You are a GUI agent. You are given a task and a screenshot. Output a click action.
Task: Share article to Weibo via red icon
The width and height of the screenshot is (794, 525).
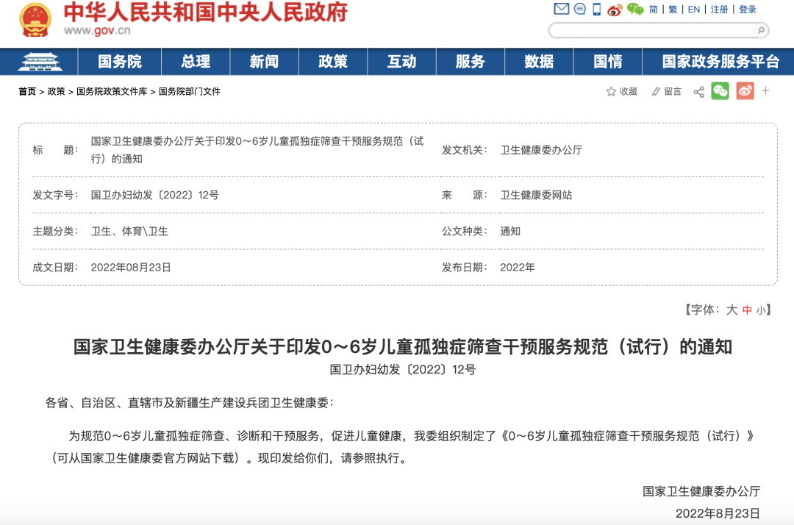click(745, 91)
